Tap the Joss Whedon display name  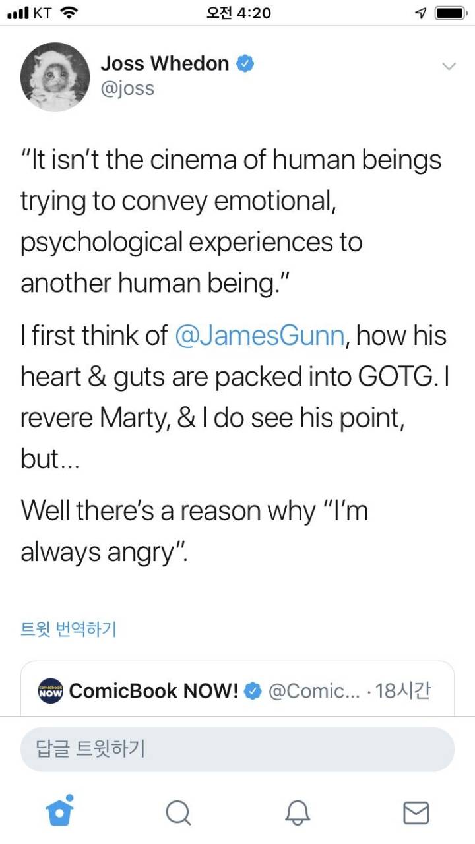[164, 64]
